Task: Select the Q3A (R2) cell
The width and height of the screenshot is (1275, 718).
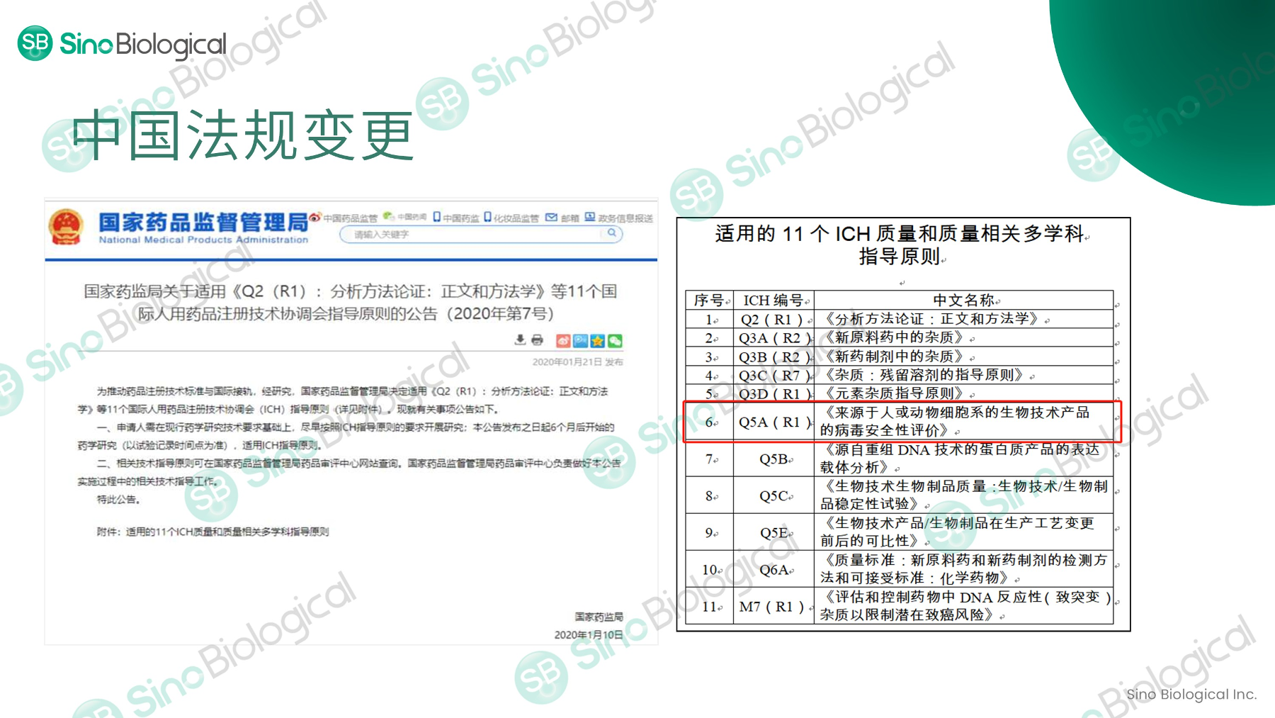Action: [773, 338]
